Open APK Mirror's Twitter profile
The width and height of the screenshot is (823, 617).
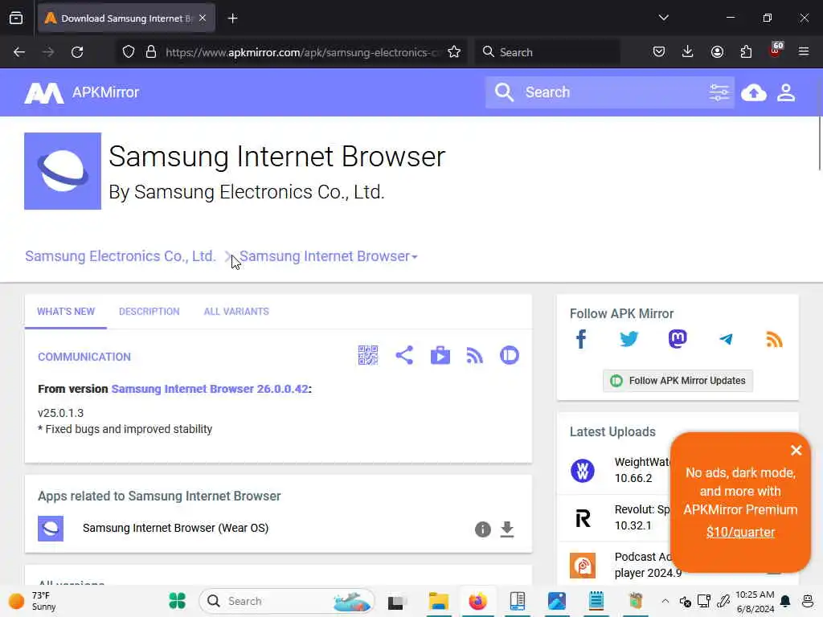629,339
